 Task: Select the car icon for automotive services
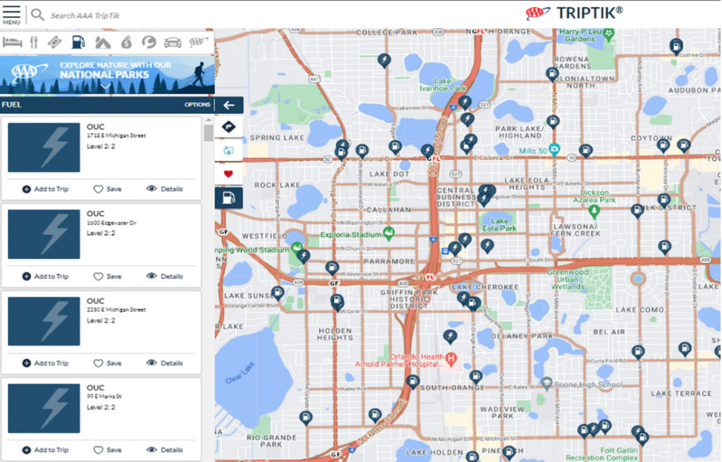pos(171,41)
